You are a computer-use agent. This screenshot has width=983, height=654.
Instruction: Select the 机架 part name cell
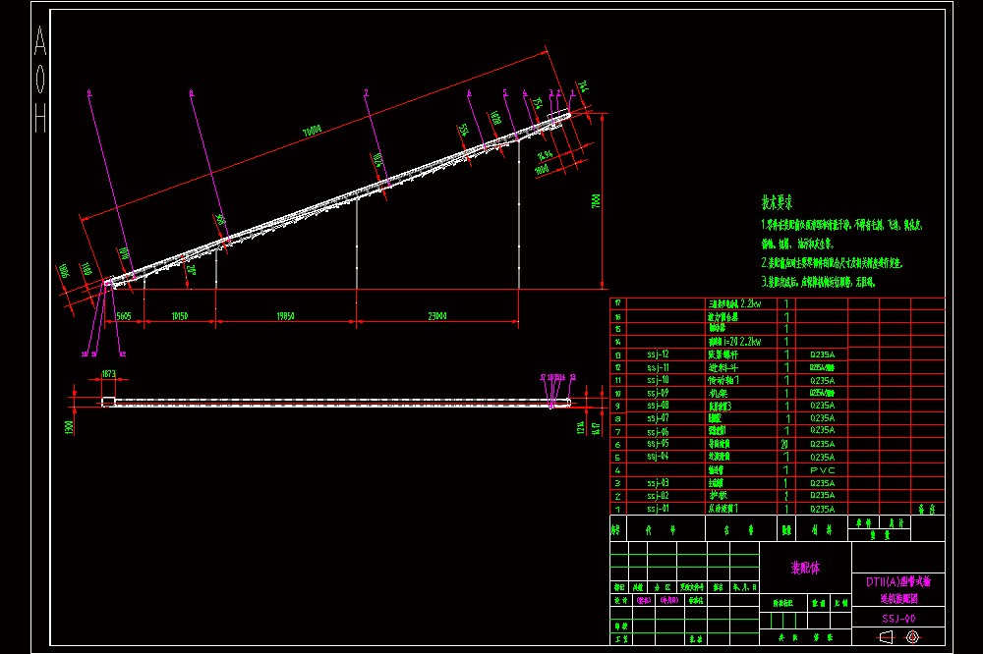(x=718, y=394)
